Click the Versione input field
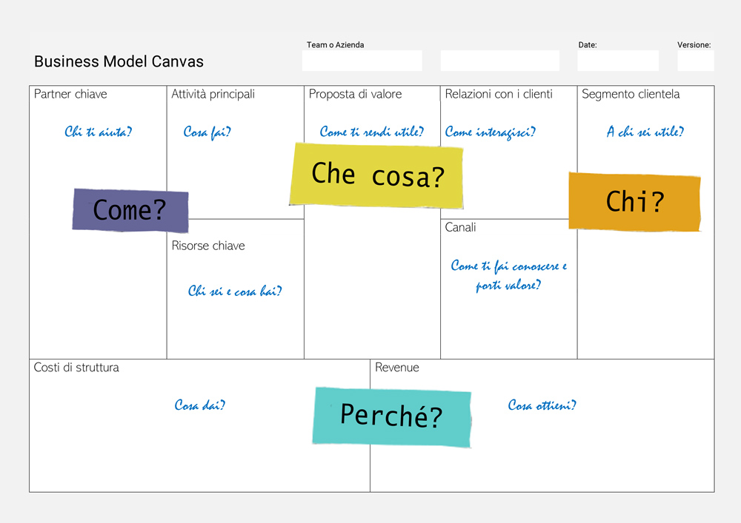The width and height of the screenshot is (741, 523). tap(696, 61)
